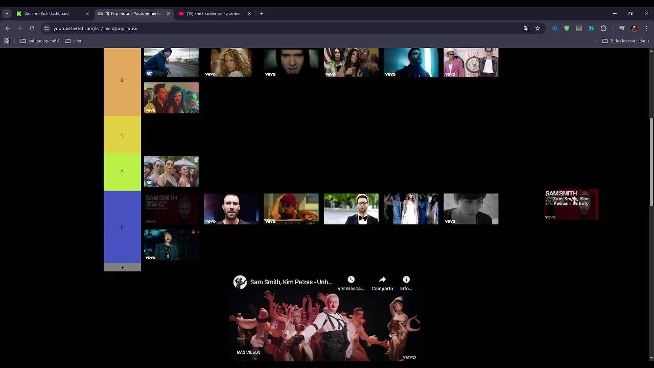Select the green D tier label
654x368 pixels.
tap(122, 172)
